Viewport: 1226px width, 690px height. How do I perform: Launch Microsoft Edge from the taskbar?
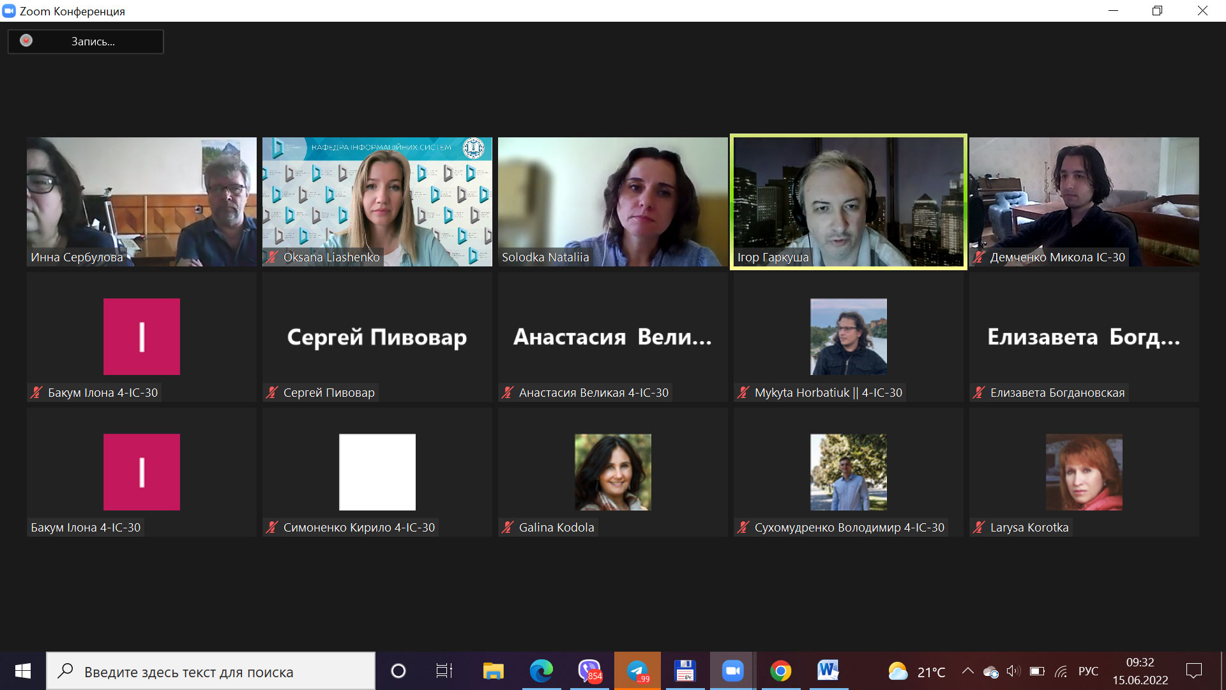tap(541, 671)
